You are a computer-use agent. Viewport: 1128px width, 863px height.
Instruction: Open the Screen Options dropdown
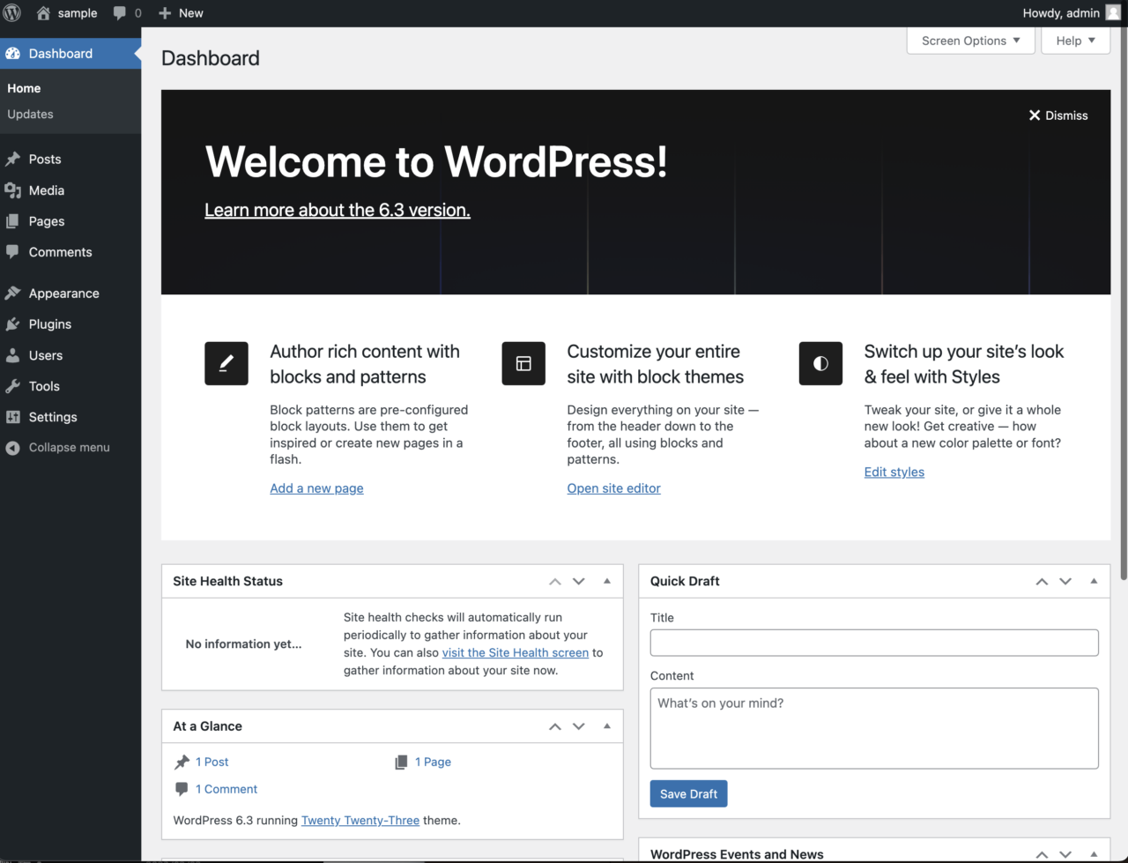pos(970,41)
